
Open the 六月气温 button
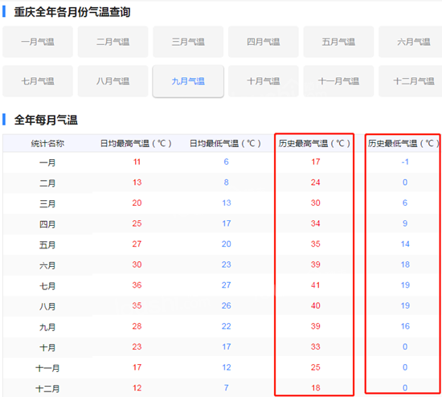coord(411,42)
